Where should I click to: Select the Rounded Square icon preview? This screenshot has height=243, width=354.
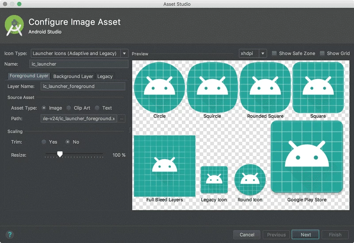265,87
